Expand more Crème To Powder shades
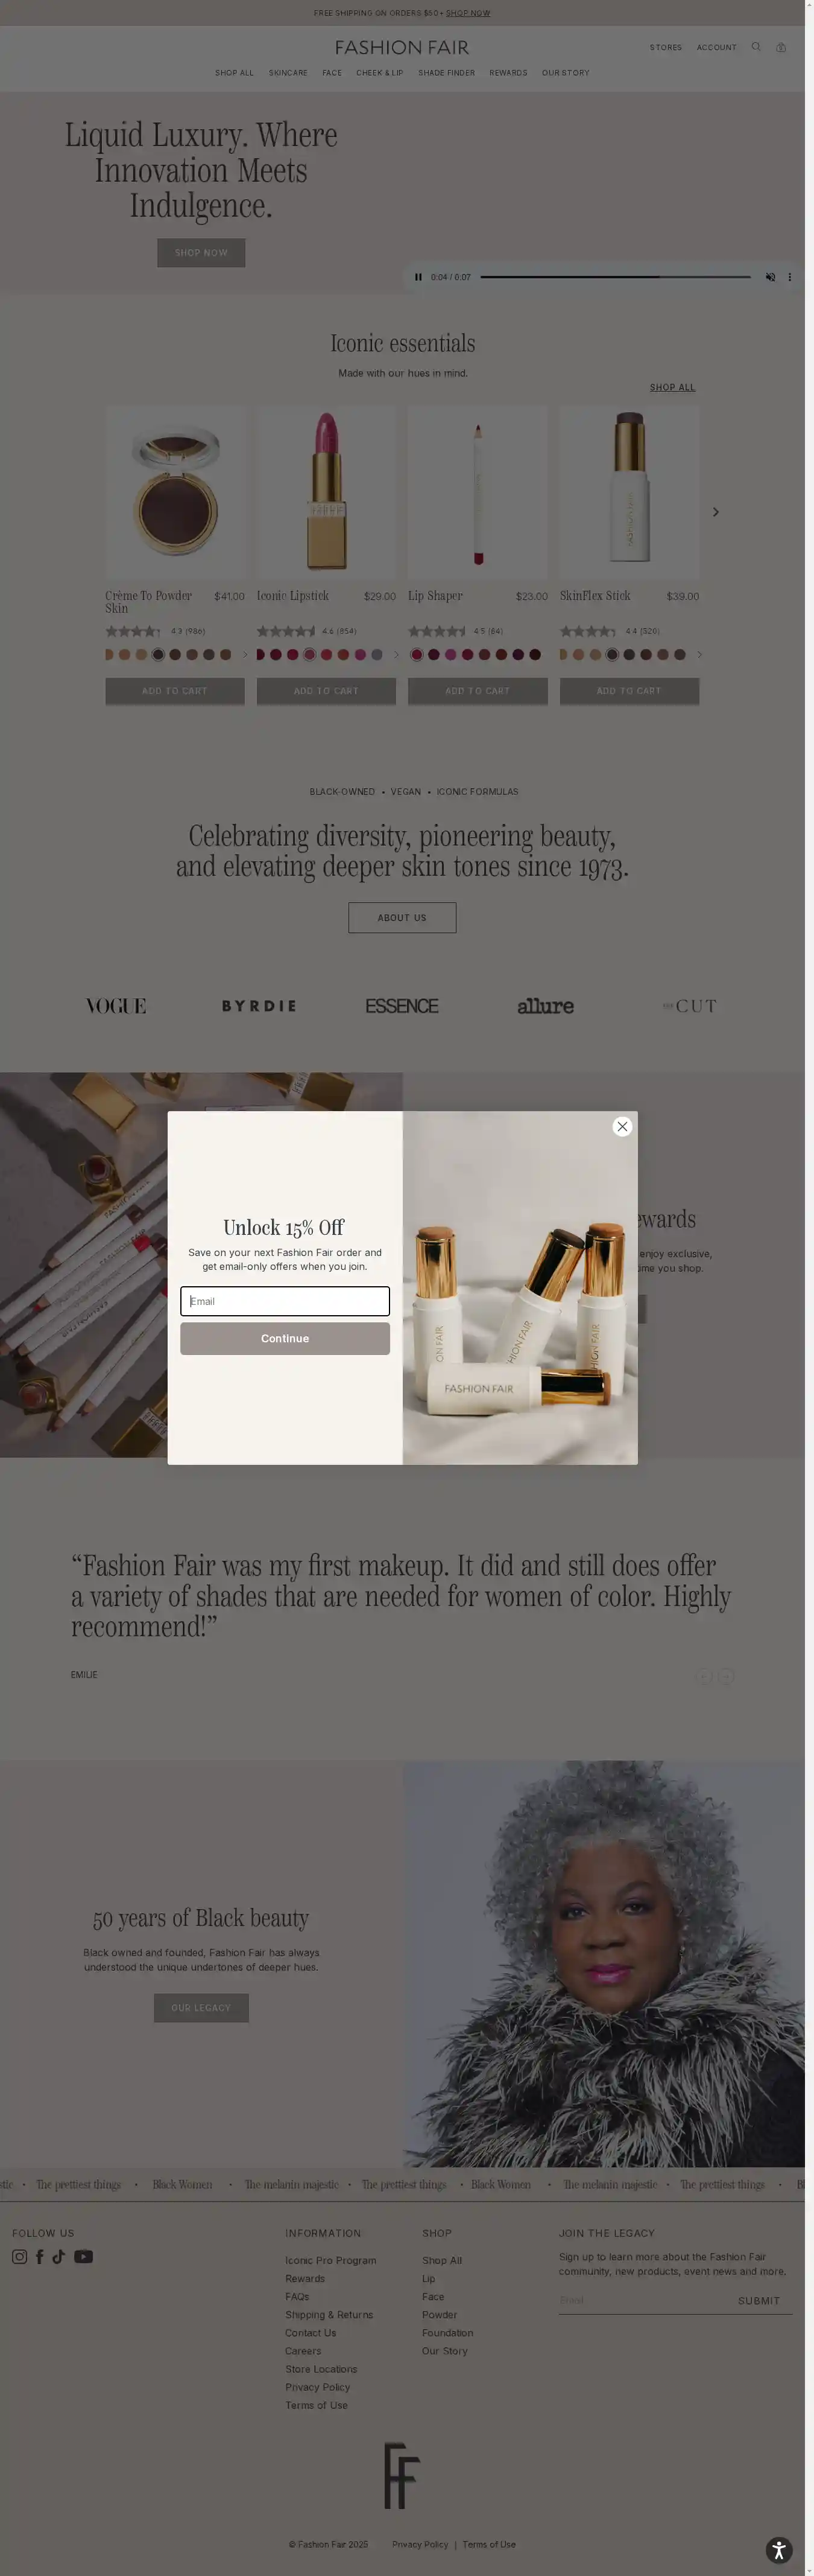The width and height of the screenshot is (814, 2576). click(x=245, y=655)
